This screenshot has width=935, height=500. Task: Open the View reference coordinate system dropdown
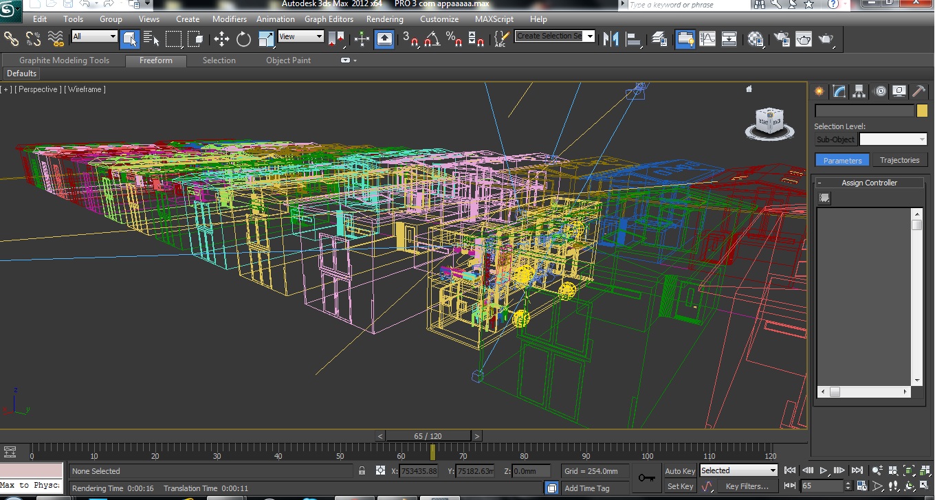point(300,36)
